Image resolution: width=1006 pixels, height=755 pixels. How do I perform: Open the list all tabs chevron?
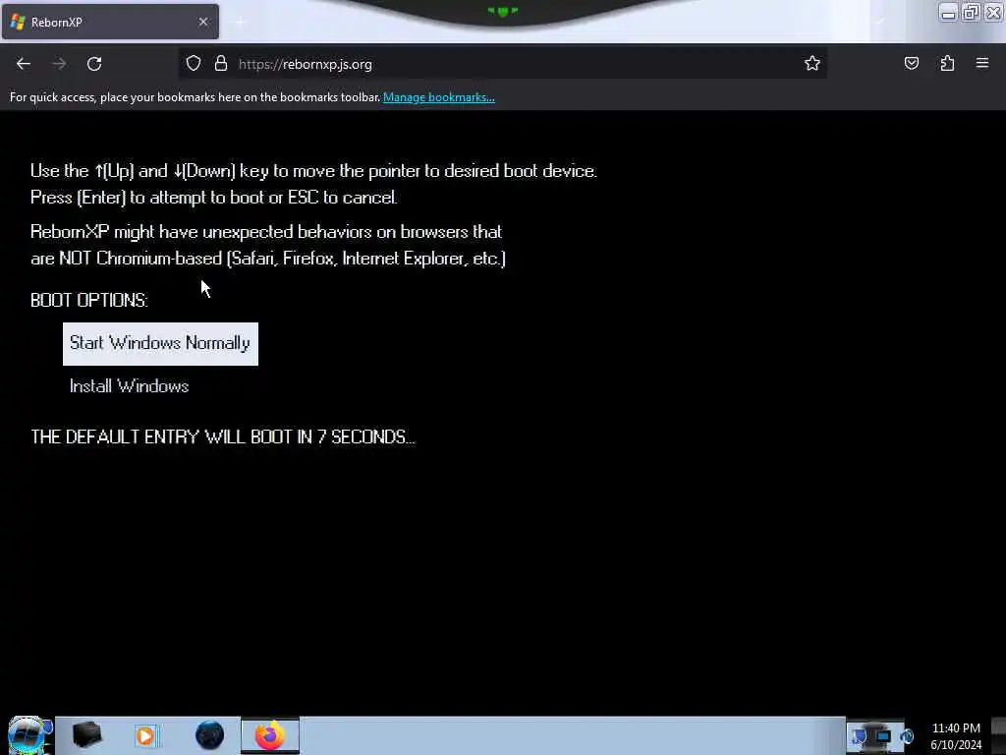click(x=879, y=22)
